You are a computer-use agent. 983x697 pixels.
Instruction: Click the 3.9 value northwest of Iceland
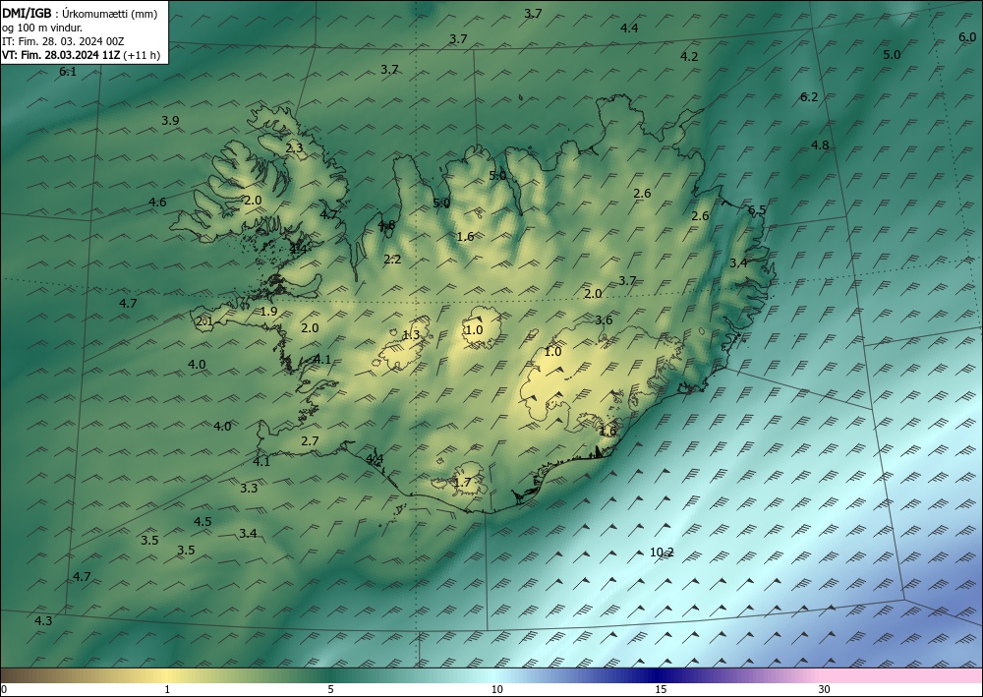(170, 120)
